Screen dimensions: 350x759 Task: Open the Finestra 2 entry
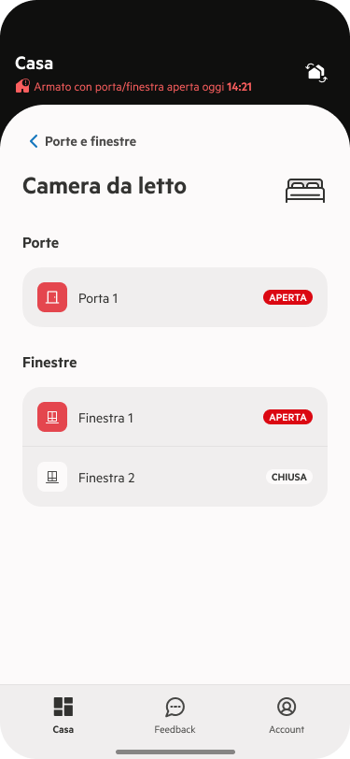click(x=175, y=477)
